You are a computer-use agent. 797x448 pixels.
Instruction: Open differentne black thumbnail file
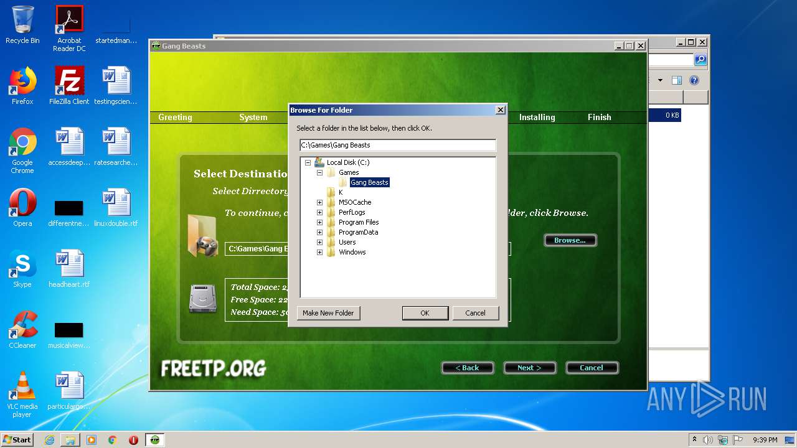click(69, 213)
